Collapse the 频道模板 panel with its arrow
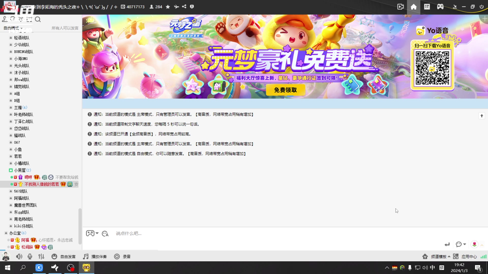Screen dimensions: 488x274 [x=449, y=256]
